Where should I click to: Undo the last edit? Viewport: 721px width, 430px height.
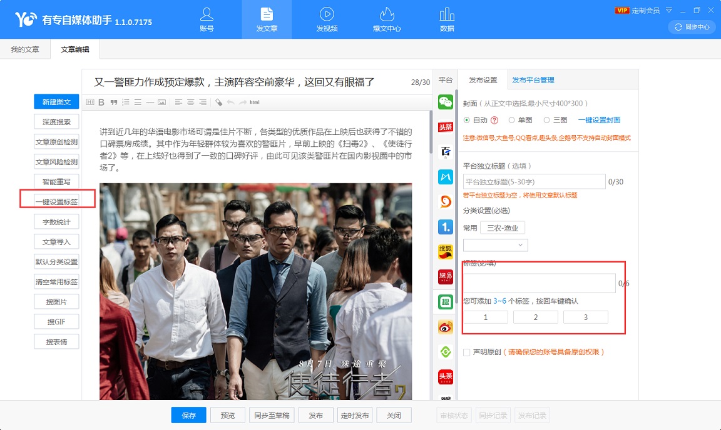[x=231, y=102]
